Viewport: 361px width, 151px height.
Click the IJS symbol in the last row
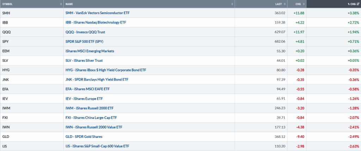5,146
